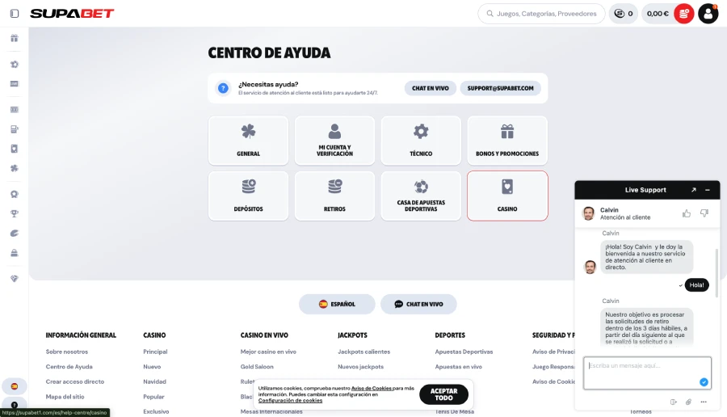End the chat with the exit icon

673,402
